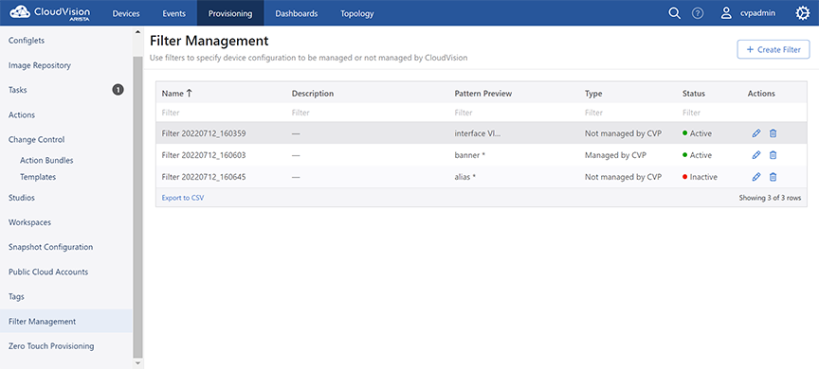Delete the banner * filter row
This screenshot has height=369, width=819.
[773, 155]
